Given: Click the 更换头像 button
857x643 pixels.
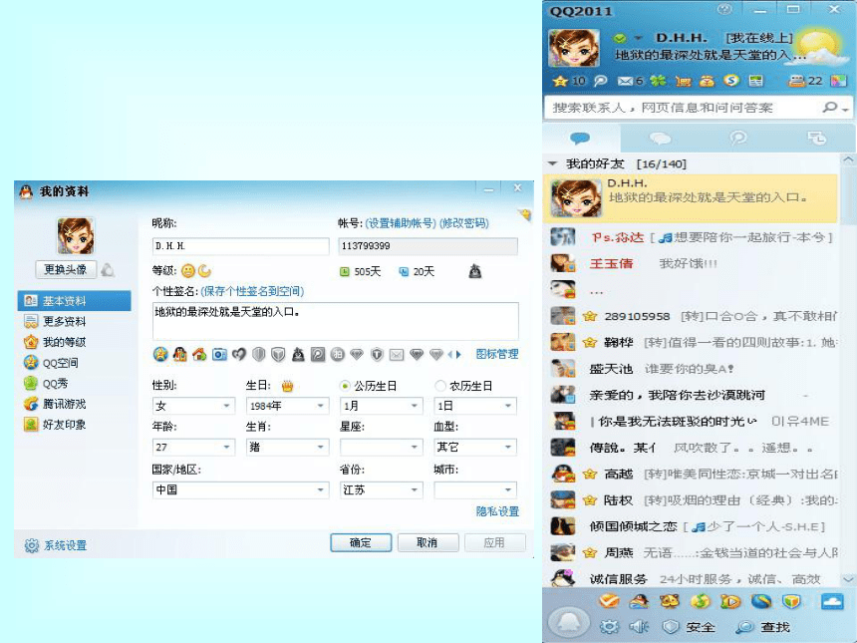Looking at the screenshot, I should coord(66,269).
